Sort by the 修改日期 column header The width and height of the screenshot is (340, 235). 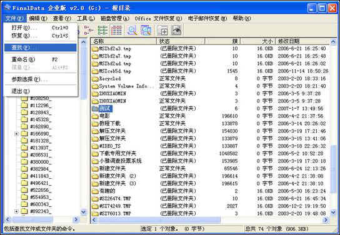[302, 41]
